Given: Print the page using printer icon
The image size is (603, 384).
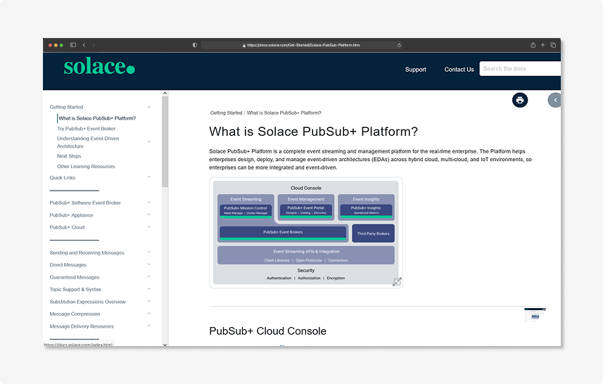Looking at the screenshot, I should 519,100.
